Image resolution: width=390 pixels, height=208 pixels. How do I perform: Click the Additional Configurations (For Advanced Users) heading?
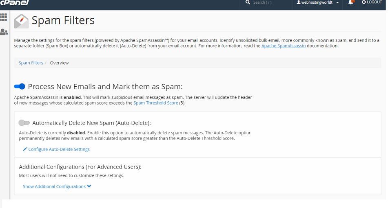(80, 167)
